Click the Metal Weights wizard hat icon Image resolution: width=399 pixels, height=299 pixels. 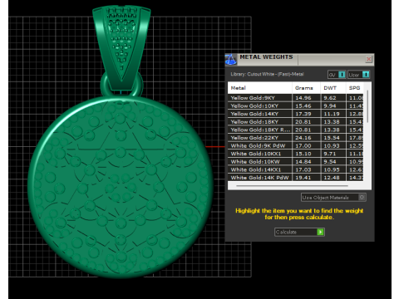pos(231,60)
